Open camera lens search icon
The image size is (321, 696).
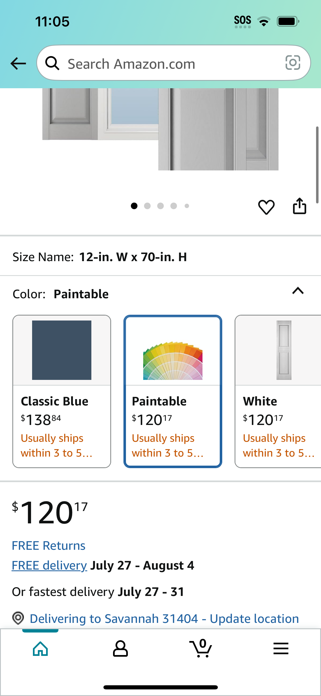(293, 63)
